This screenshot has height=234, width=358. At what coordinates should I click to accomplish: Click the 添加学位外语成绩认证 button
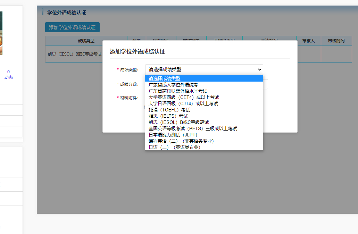[72, 27]
